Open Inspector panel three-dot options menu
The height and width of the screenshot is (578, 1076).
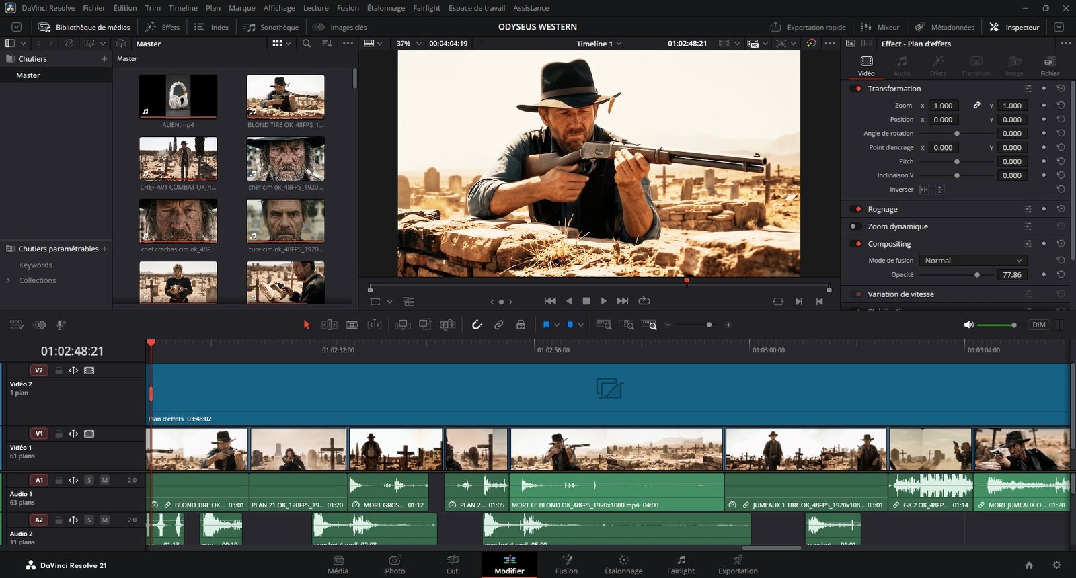(1065, 43)
